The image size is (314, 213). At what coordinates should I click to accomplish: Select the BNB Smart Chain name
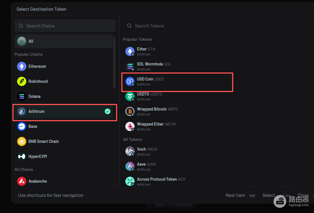[44, 141]
